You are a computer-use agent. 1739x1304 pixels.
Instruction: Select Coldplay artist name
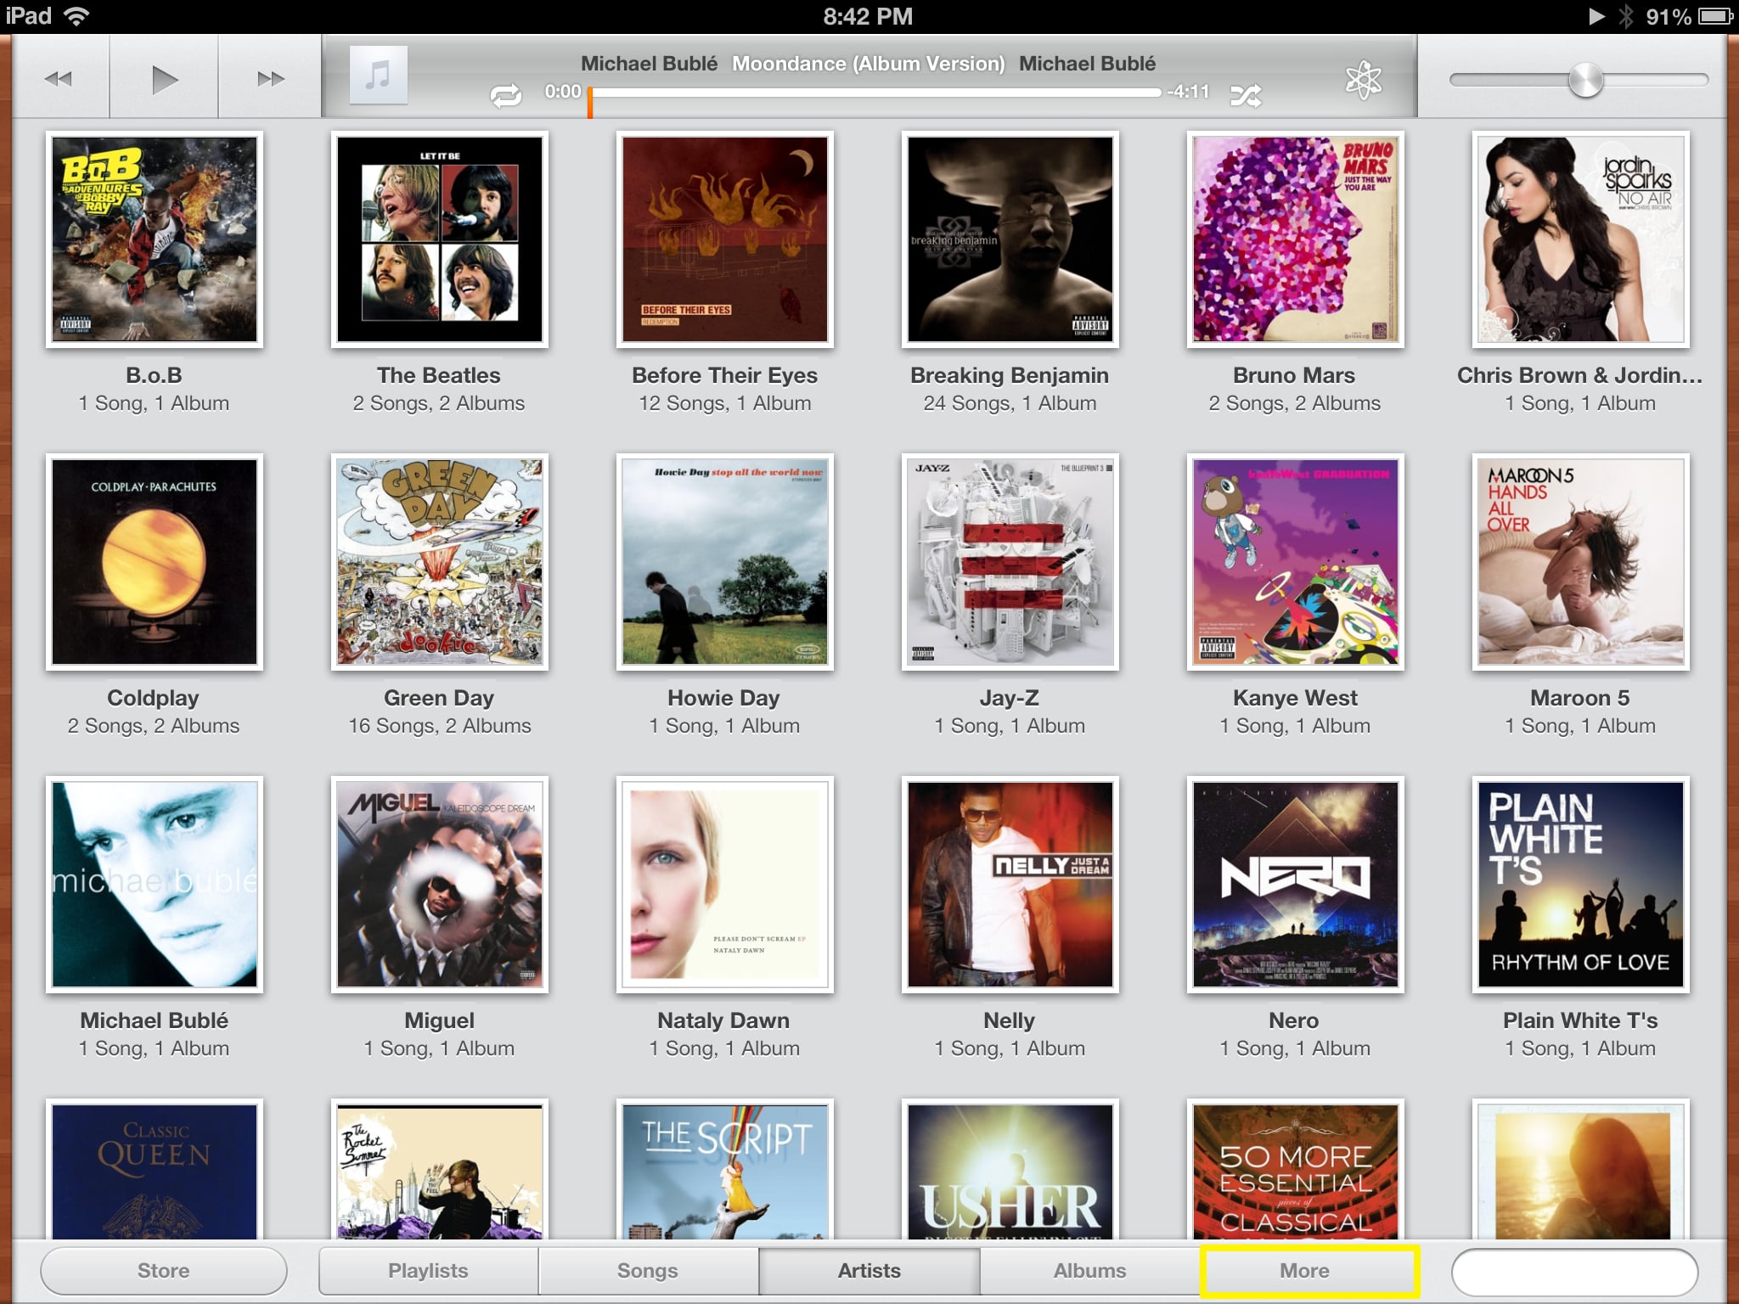click(x=154, y=699)
